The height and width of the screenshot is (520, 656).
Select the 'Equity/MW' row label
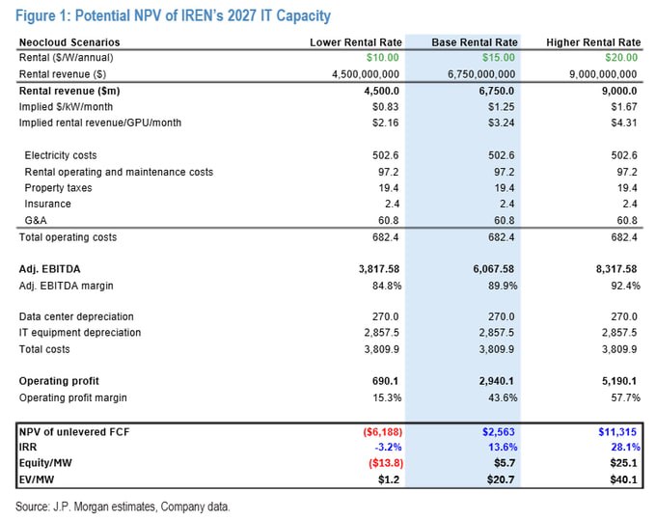(45, 463)
